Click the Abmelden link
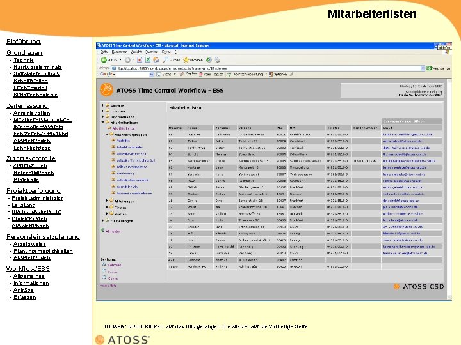Viewport: 461px width, 345px height. tap(113, 231)
